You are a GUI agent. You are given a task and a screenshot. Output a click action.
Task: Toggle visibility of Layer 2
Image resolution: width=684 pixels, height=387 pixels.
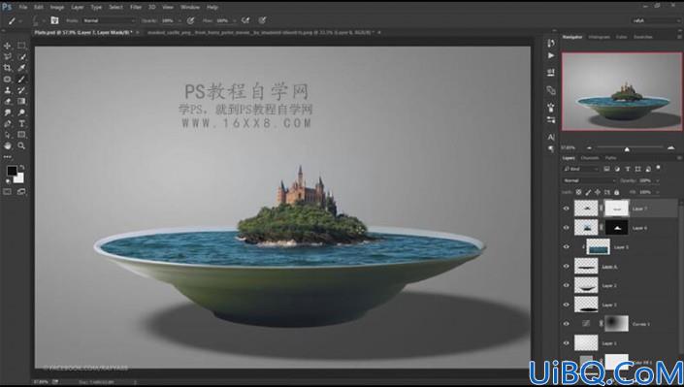click(567, 285)
